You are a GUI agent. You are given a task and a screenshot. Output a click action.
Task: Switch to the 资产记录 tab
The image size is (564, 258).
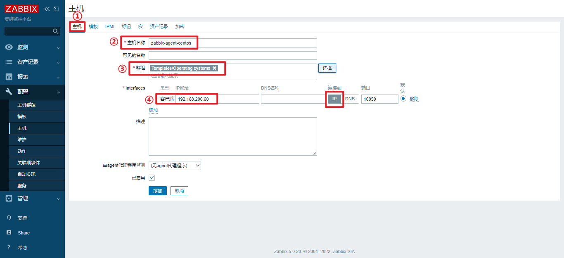(159, 26)
